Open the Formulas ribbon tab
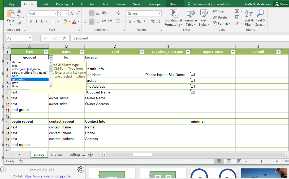Screen dimensions: 289x179 (87, 4)
